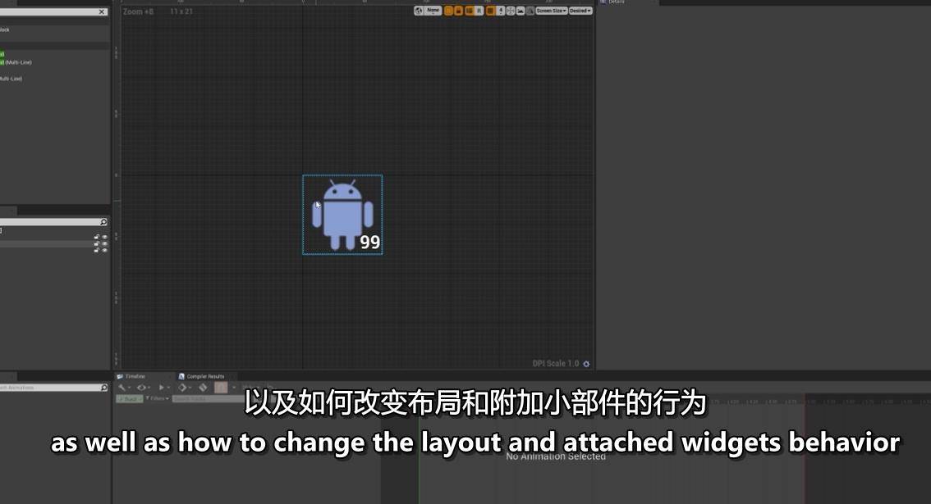Toggle the 'R' respect-locks button in toolbar
Screen dimensions: 931x504
coord(479,11)
